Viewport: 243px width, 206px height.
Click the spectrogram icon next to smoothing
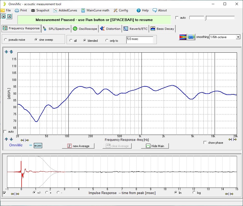(191, 37)
